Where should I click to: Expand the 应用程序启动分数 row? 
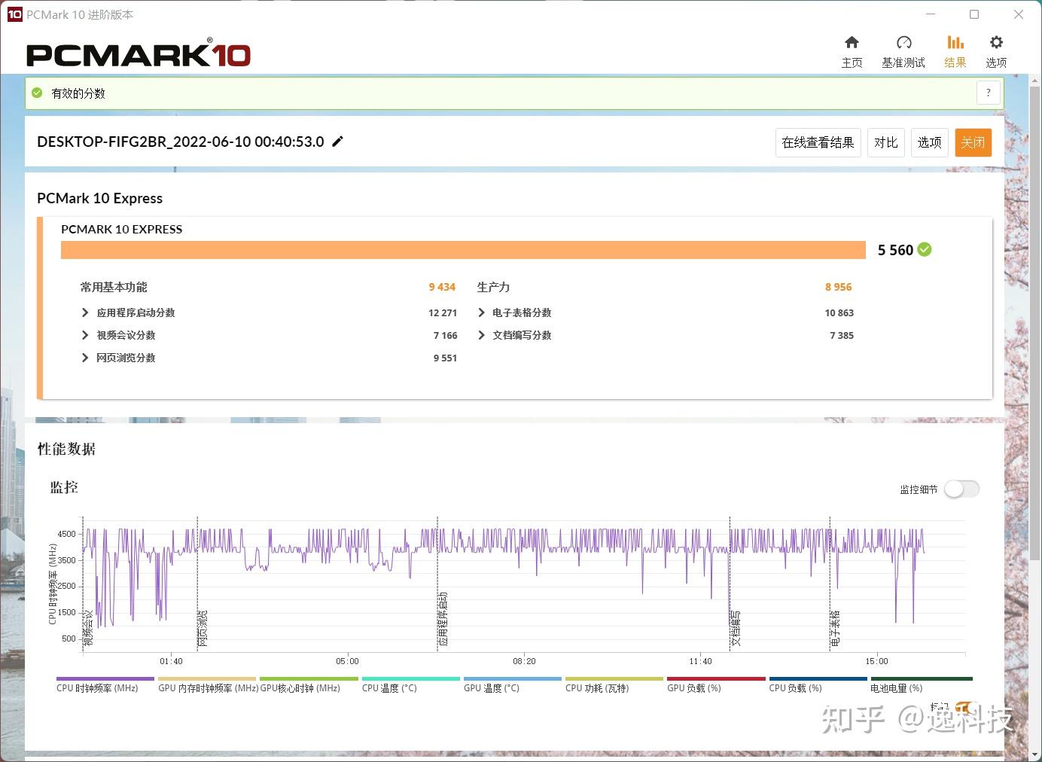point(85,312)
